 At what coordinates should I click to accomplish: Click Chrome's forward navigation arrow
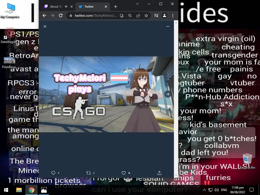tap(53, 15)
